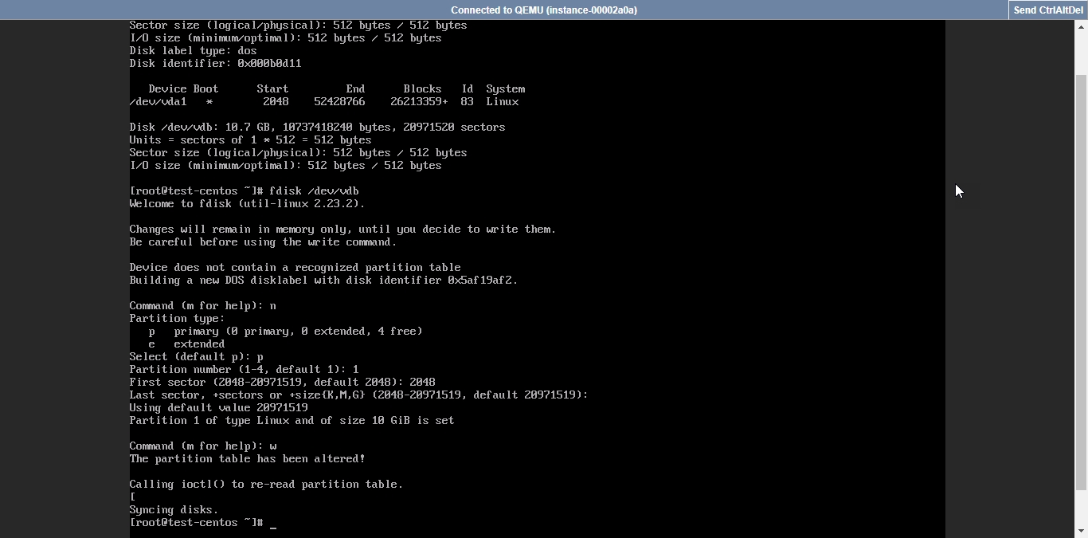The width and height of the screenshot is (1088, 538).
Task: Click "Disk label type: dos" line
Action: pyautogui.click(x=193, y=51)
